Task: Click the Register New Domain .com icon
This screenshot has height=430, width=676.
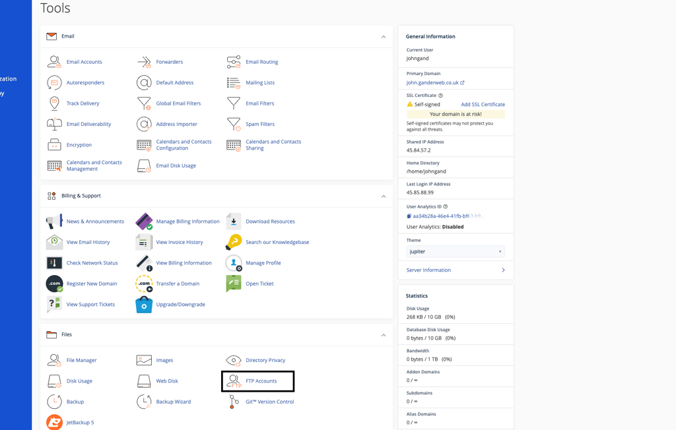Action: [x=54, y=284]
